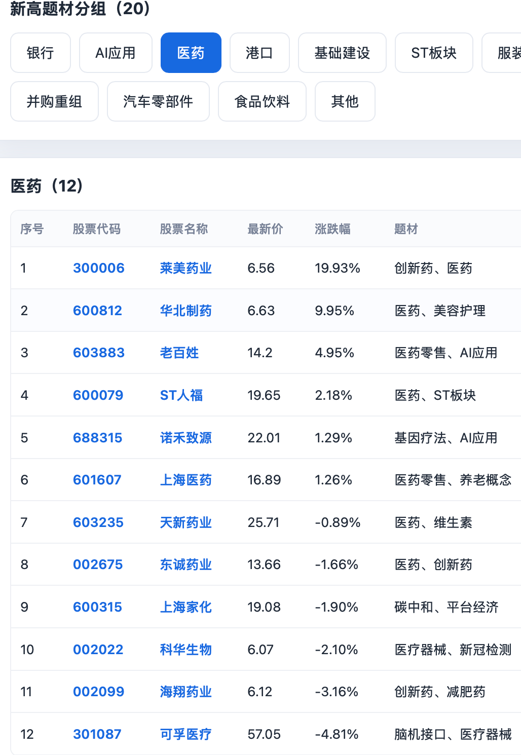
Task: Click the price 57.05
Action: 264,734
